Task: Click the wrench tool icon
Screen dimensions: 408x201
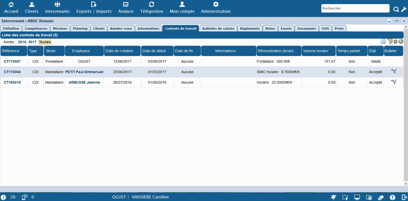Action: point(404,9)
